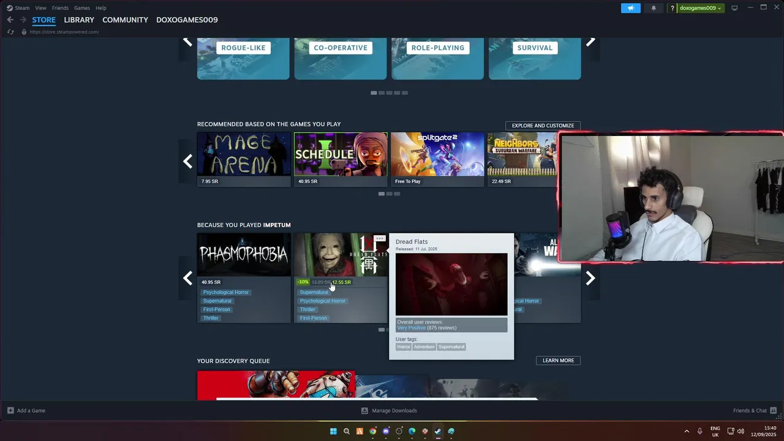Screen dimensions: 784x441
Task: Switch to Big Picture mode icon
Action: (x=734, y=8)
